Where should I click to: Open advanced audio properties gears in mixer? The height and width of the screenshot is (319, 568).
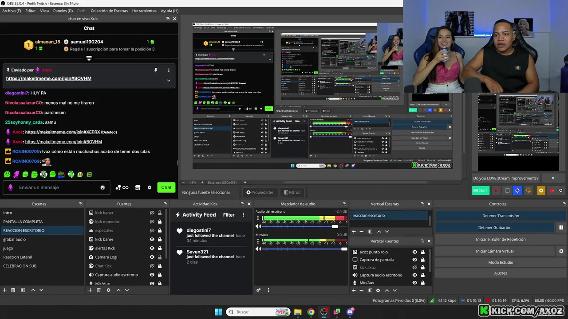coord(259,290)
